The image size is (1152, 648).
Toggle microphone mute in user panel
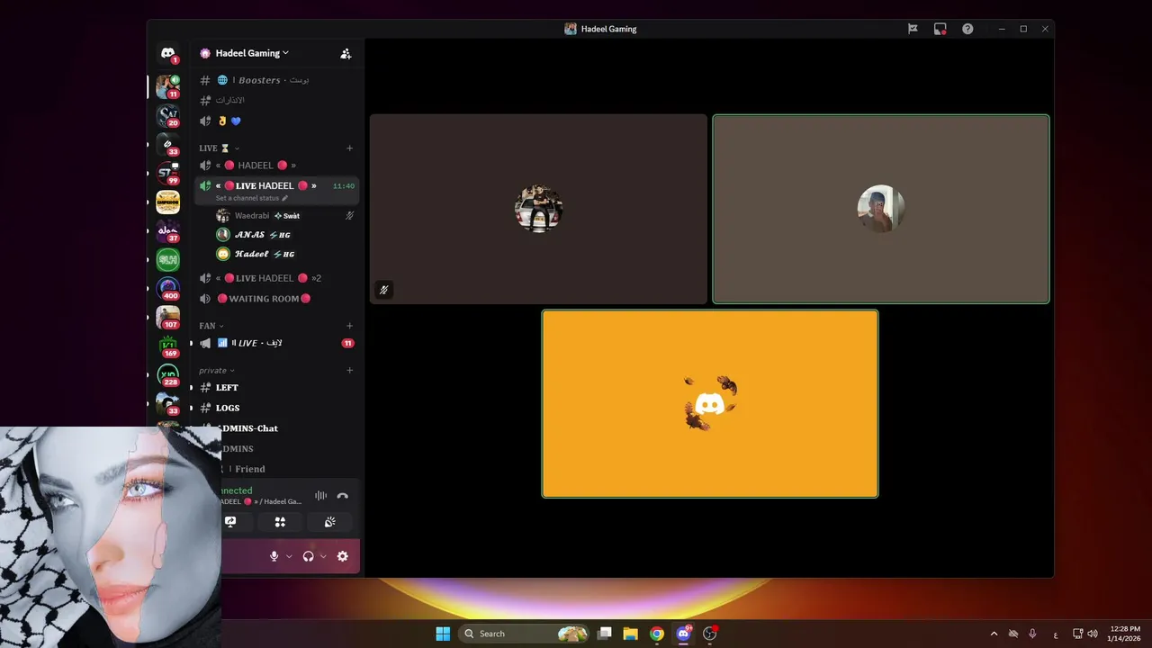tap(274, 556)
